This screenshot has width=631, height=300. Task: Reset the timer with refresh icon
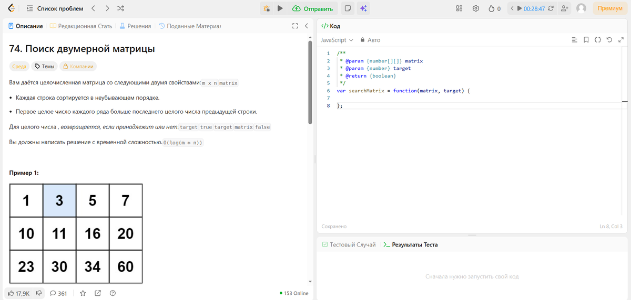pos(551,8)
